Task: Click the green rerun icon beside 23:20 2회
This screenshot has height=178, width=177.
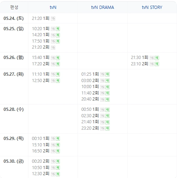Action: coord(107,128)
